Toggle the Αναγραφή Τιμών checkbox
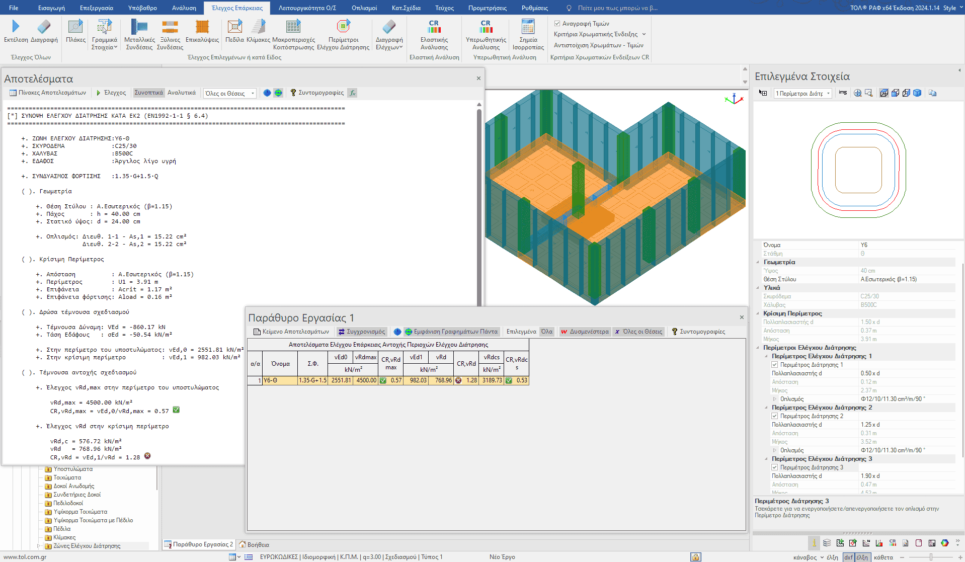The width and height of the screenshot is (965, 562). (557, 24)
